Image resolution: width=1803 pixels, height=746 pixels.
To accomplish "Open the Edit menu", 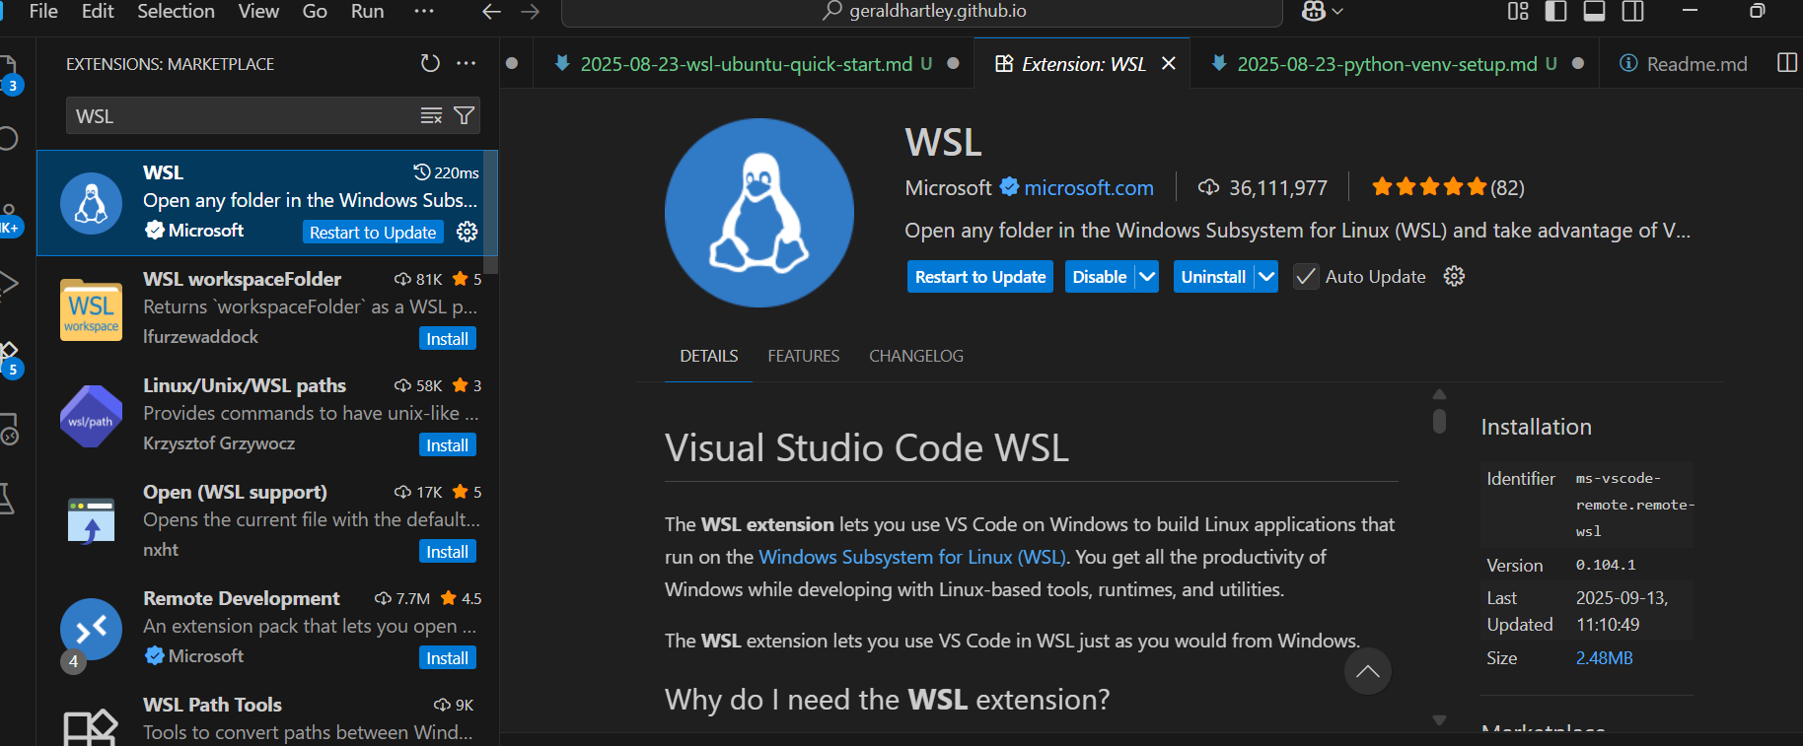I will point(98,12).
